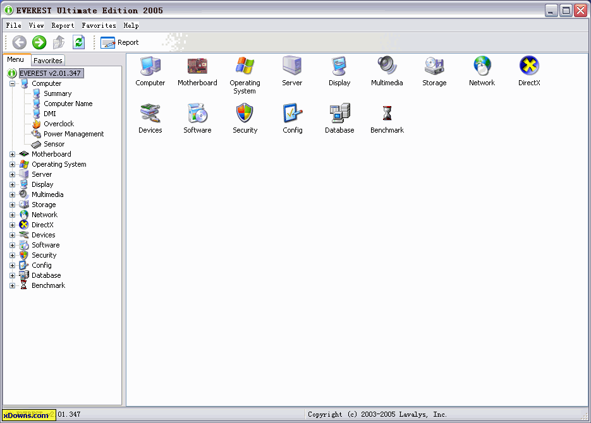This screenshot has width=591, height=423.
Task: Click the Lavalys copyright text in status bar
Action: coord(377,414)
